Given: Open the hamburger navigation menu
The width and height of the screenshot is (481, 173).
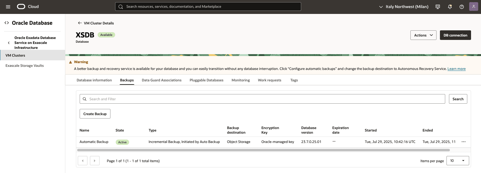Looking at the screenshot, I should 8,6.
